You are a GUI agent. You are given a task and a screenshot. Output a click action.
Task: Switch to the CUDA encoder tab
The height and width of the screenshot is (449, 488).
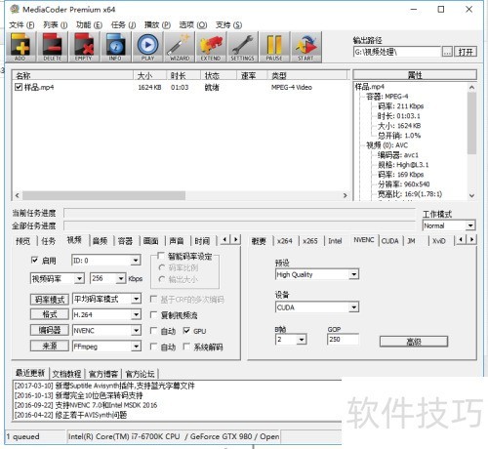389,241
